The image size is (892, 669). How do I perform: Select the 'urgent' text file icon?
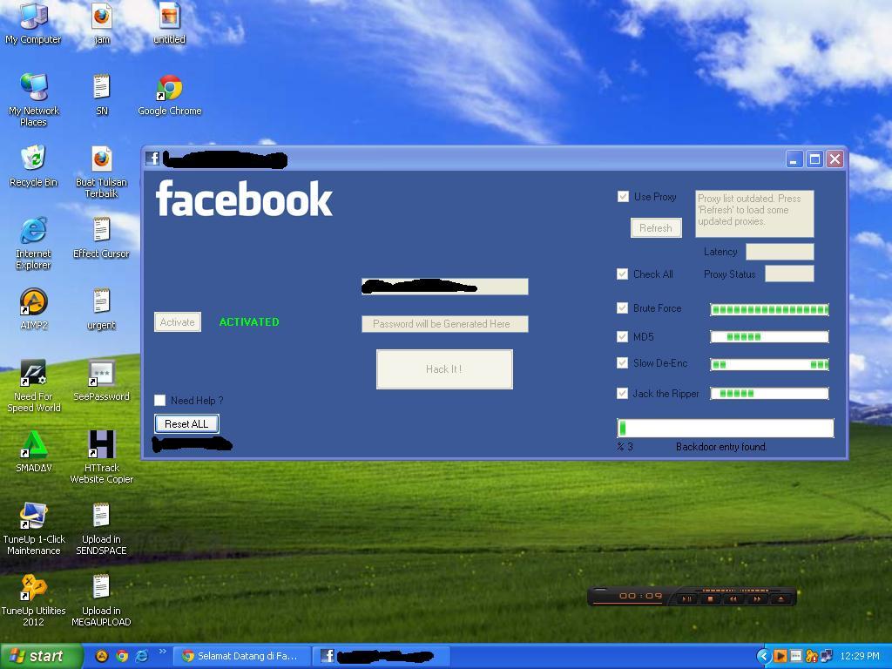101,309
